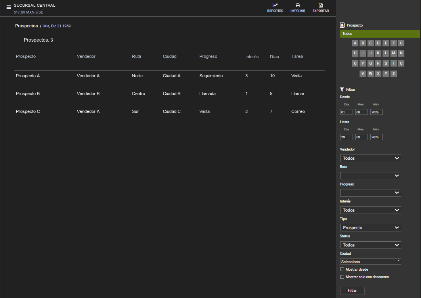Open the hamburger menu icon
This screenshot has width=421, height=298.
[x=9, y=7]
